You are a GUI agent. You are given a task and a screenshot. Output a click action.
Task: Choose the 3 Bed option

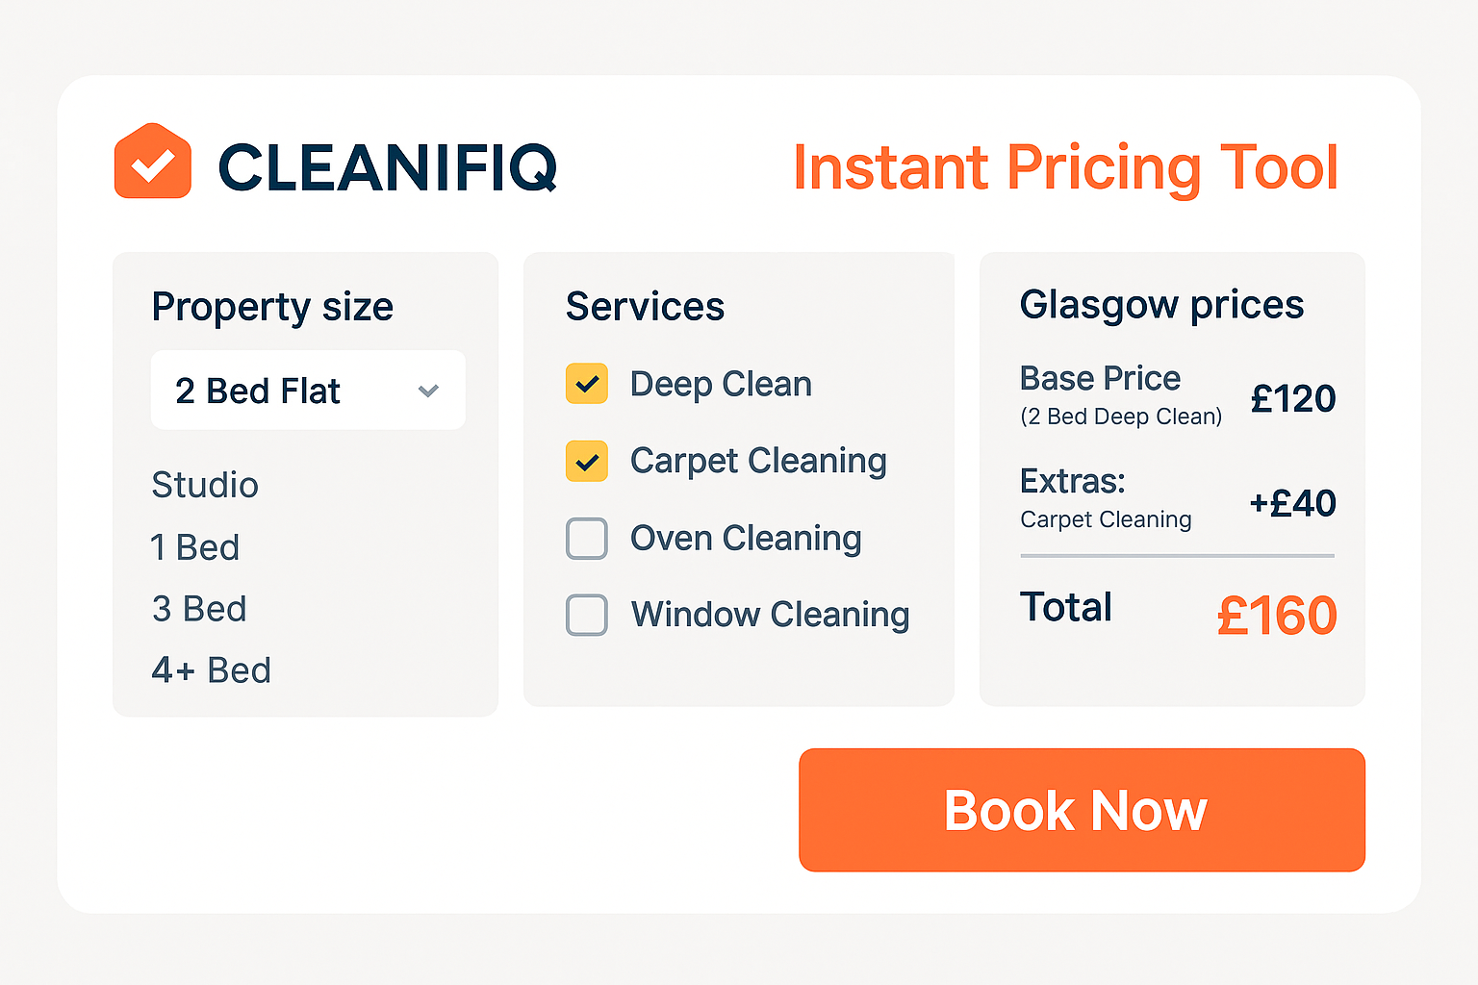pos(199,608)
